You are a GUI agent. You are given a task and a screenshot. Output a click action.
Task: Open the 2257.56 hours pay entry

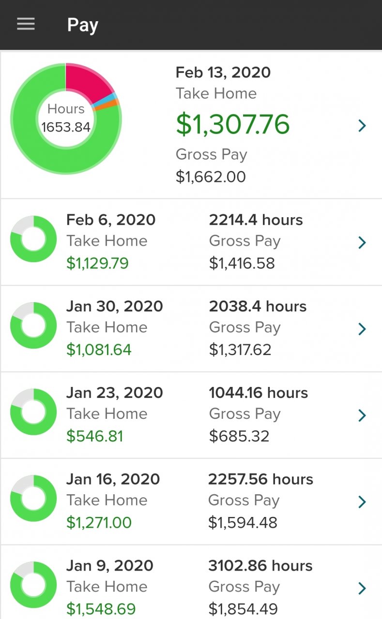[x=260, y=479]
